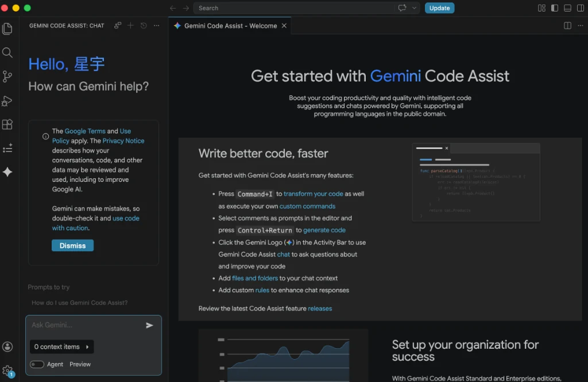Close the Gemini Code Assist Welcome tab

tap(284, 25)
